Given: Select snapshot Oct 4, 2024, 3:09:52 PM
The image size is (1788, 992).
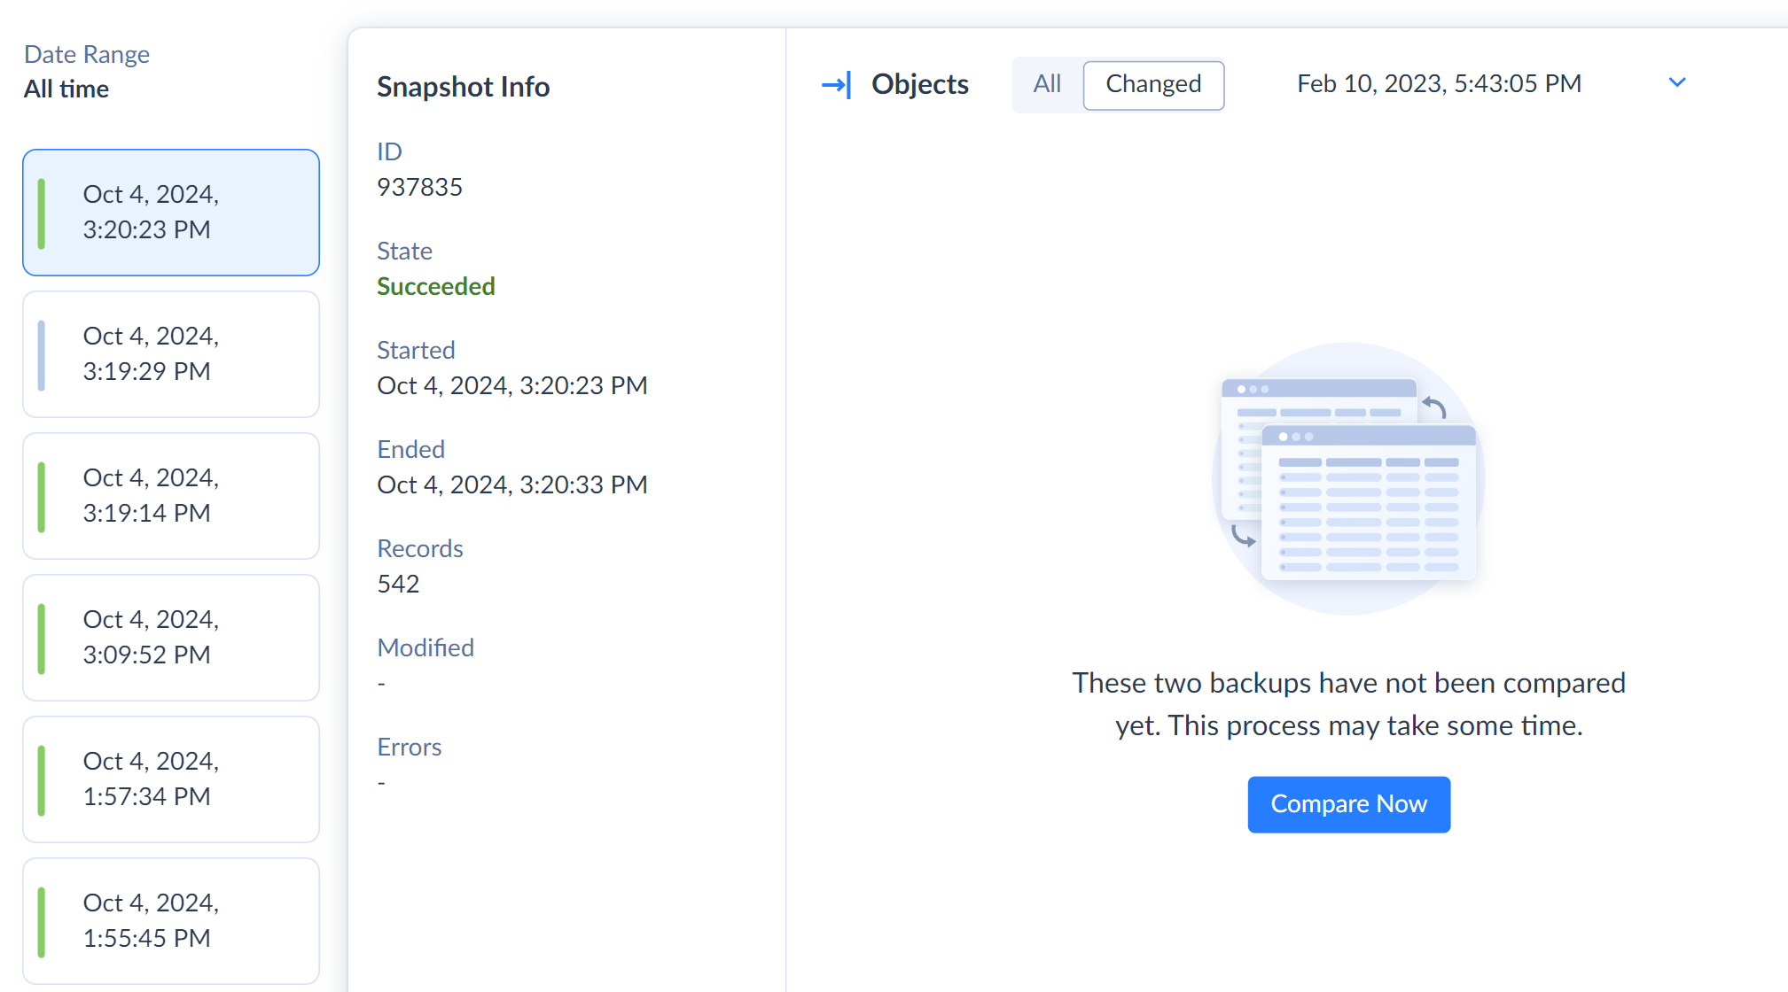Looking at the screenshot, I should click(x=171, y=638).
